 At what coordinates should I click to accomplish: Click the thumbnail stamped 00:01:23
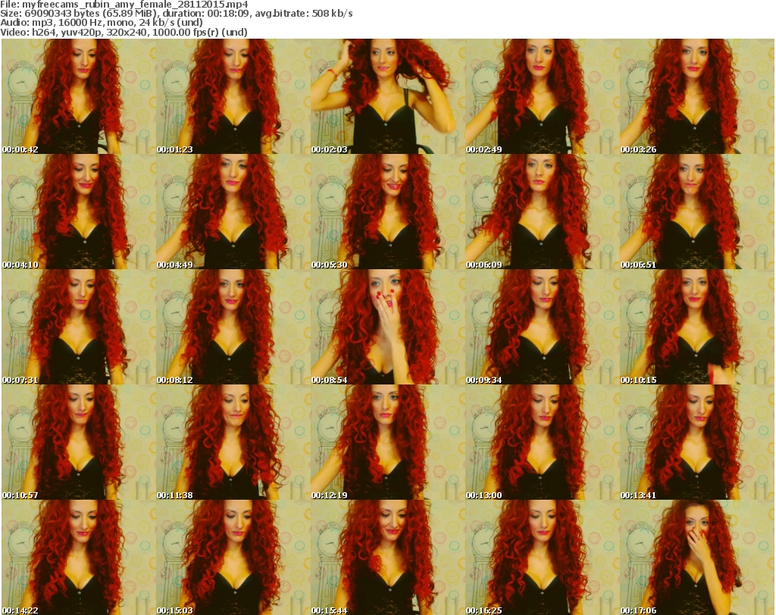point(233,96)
